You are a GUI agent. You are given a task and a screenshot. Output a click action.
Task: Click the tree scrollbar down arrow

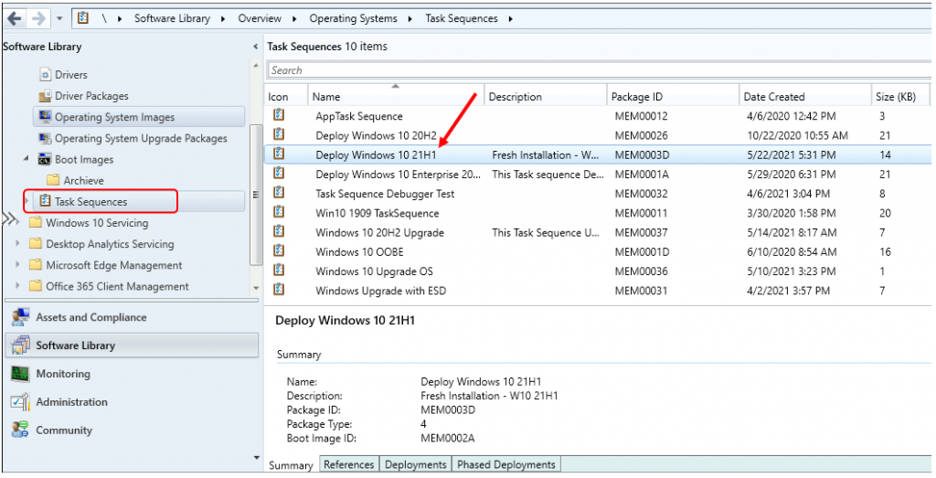[256, 288]
